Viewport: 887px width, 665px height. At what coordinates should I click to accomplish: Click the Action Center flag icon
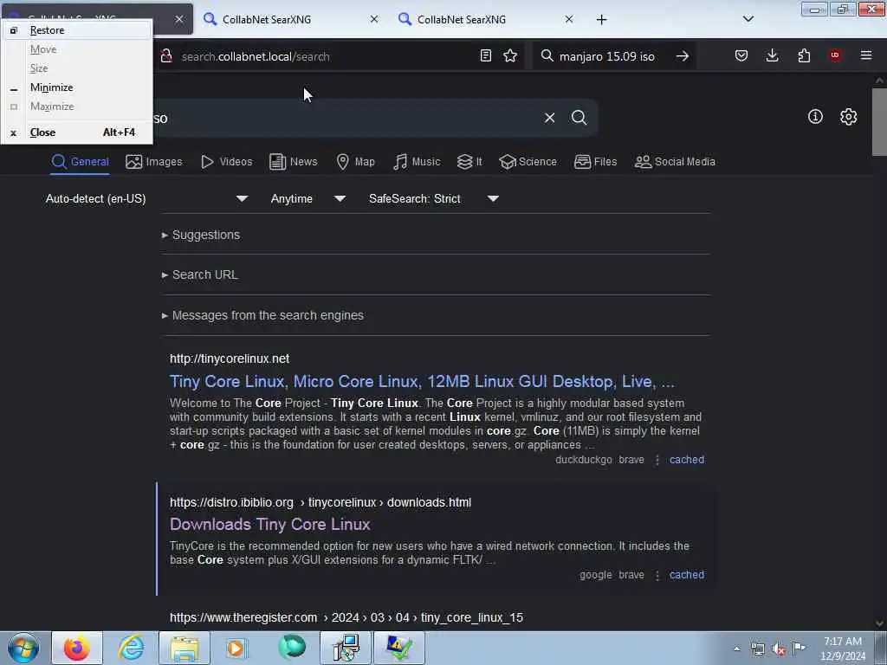tap(799, 649)
